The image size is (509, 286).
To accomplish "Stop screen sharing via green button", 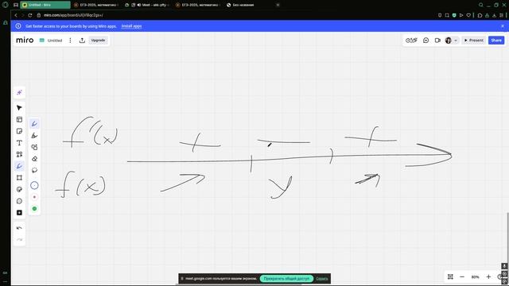I will pos(286,278).
